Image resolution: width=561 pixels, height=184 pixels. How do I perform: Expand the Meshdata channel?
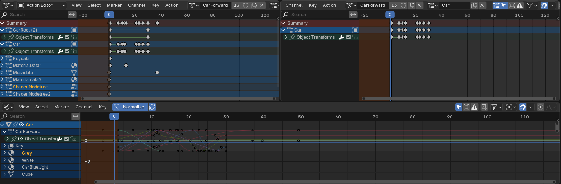3,73
